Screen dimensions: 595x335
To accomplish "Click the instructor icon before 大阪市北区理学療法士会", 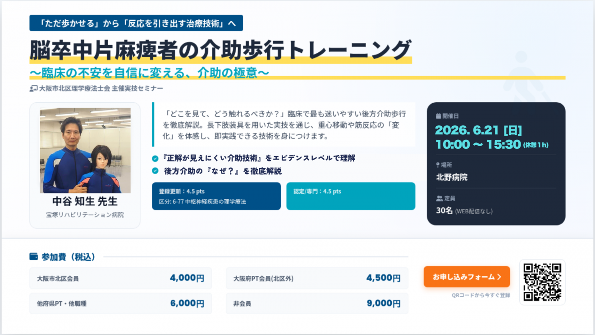I will [x=33, y=89].
